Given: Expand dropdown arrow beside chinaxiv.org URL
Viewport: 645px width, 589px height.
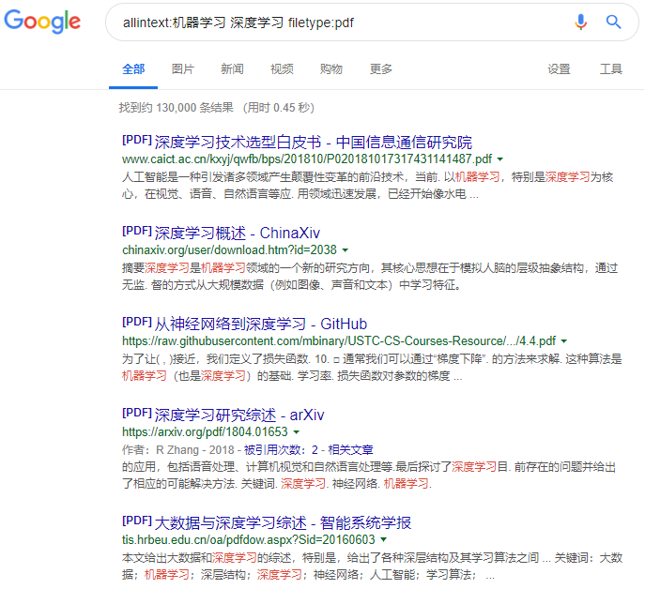Looking at the screenshot, I should 346,250.
